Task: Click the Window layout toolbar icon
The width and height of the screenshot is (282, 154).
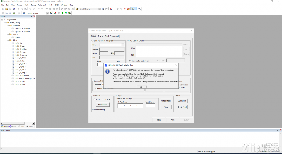Action: point(133,9)
